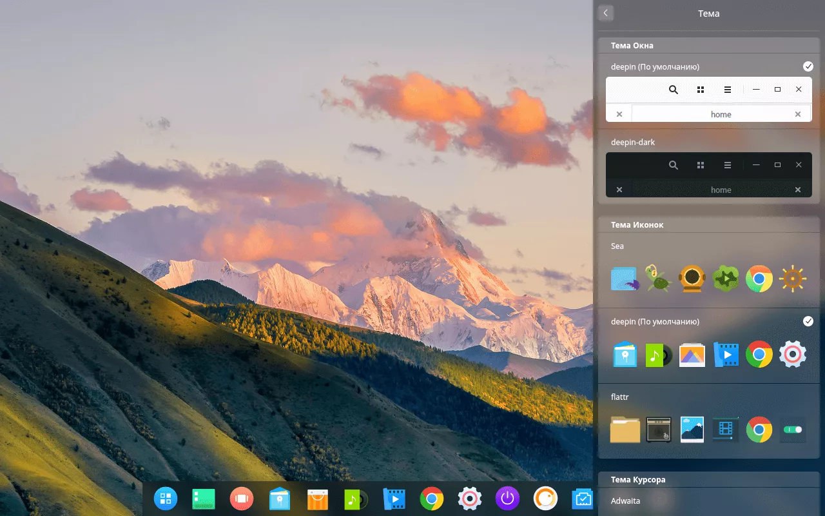Click the Sea theme turtle icon
Viewport: 825px width, 516px height.
click(x=658, y=279)
